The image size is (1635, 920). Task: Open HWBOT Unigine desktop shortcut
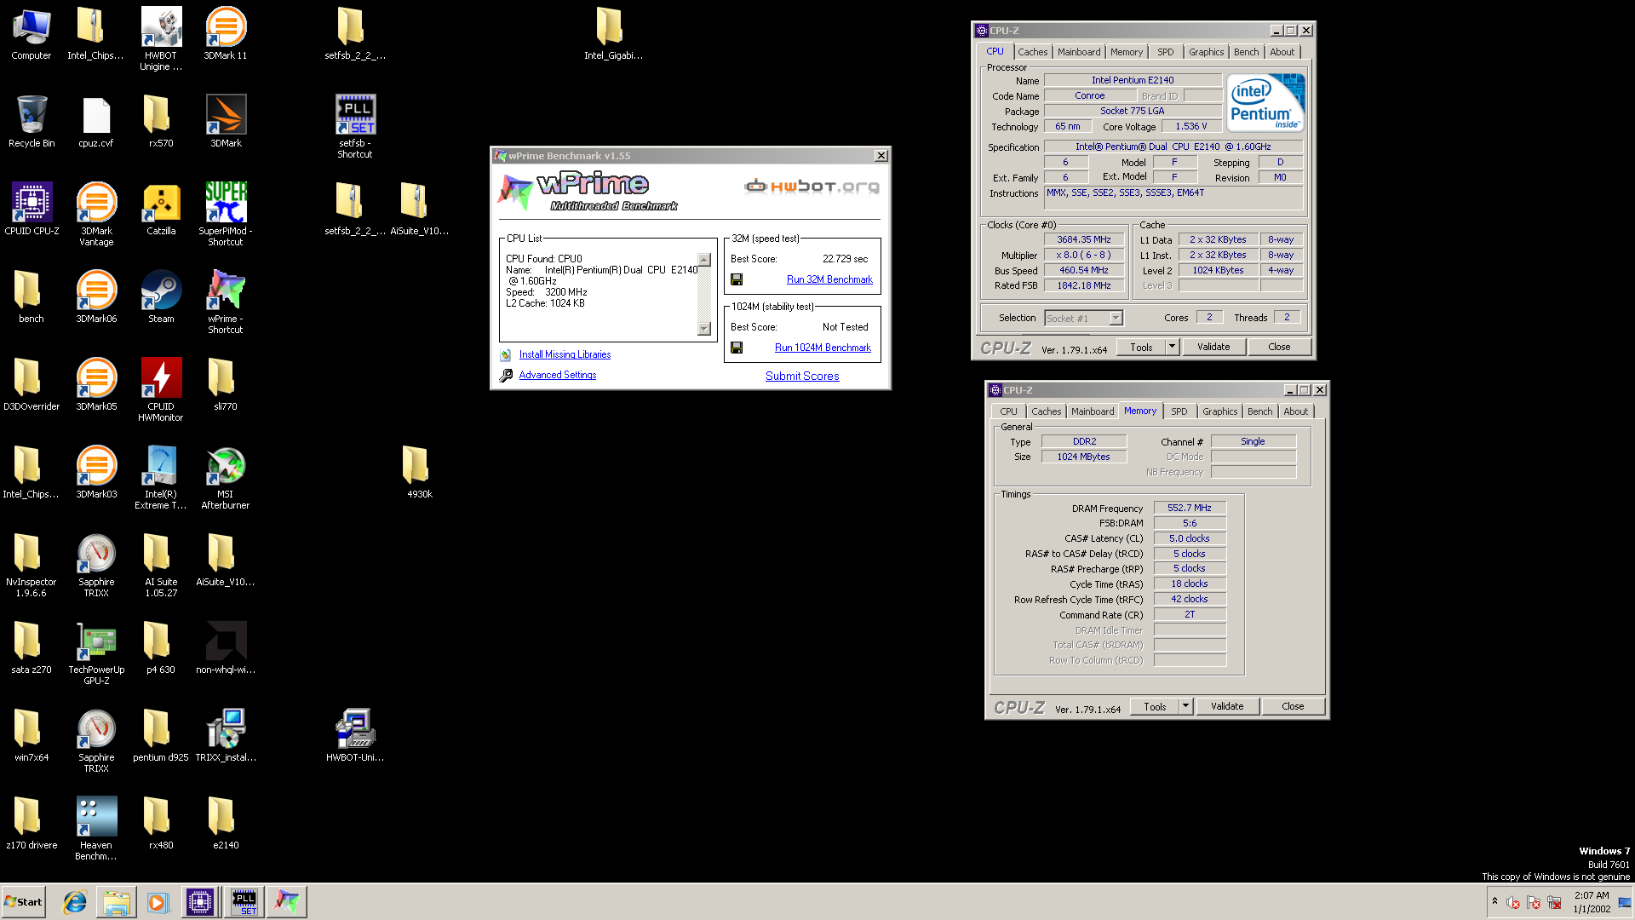coord(161,39)
